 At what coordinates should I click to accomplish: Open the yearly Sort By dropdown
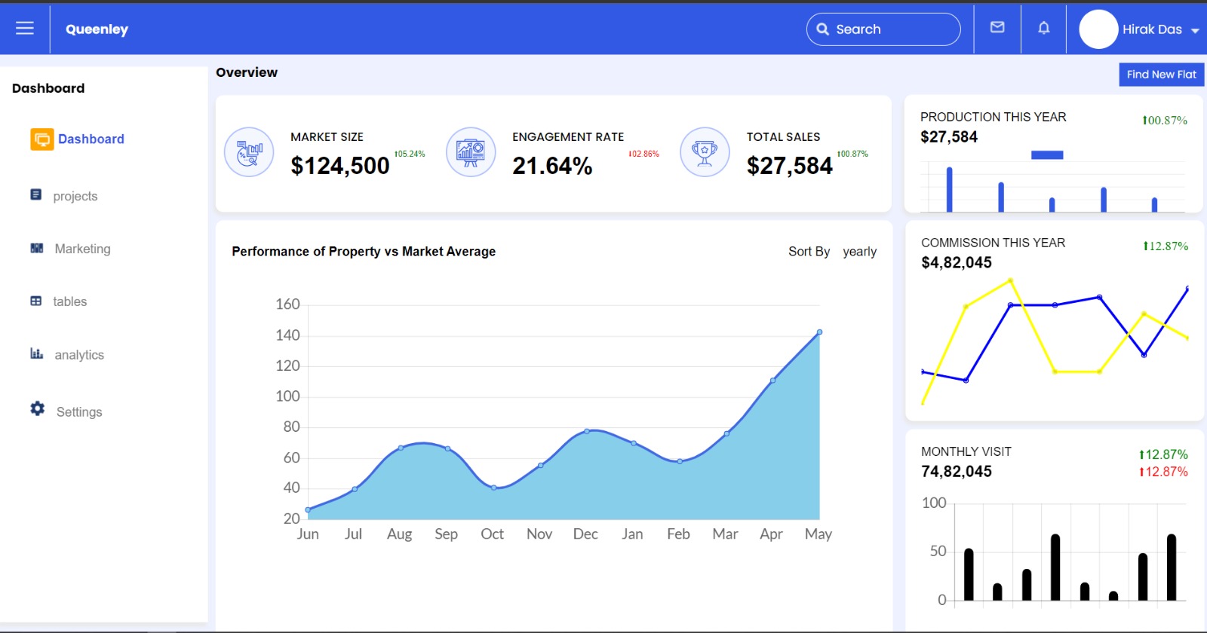(859, 252)
